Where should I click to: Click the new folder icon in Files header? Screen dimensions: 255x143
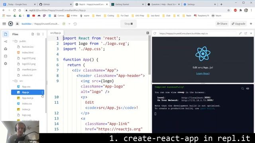click(38, 34)
